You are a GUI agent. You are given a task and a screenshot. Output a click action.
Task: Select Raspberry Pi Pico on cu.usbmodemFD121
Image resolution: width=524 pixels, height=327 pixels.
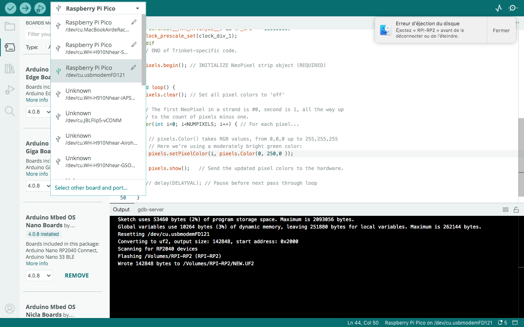point(96,71)
